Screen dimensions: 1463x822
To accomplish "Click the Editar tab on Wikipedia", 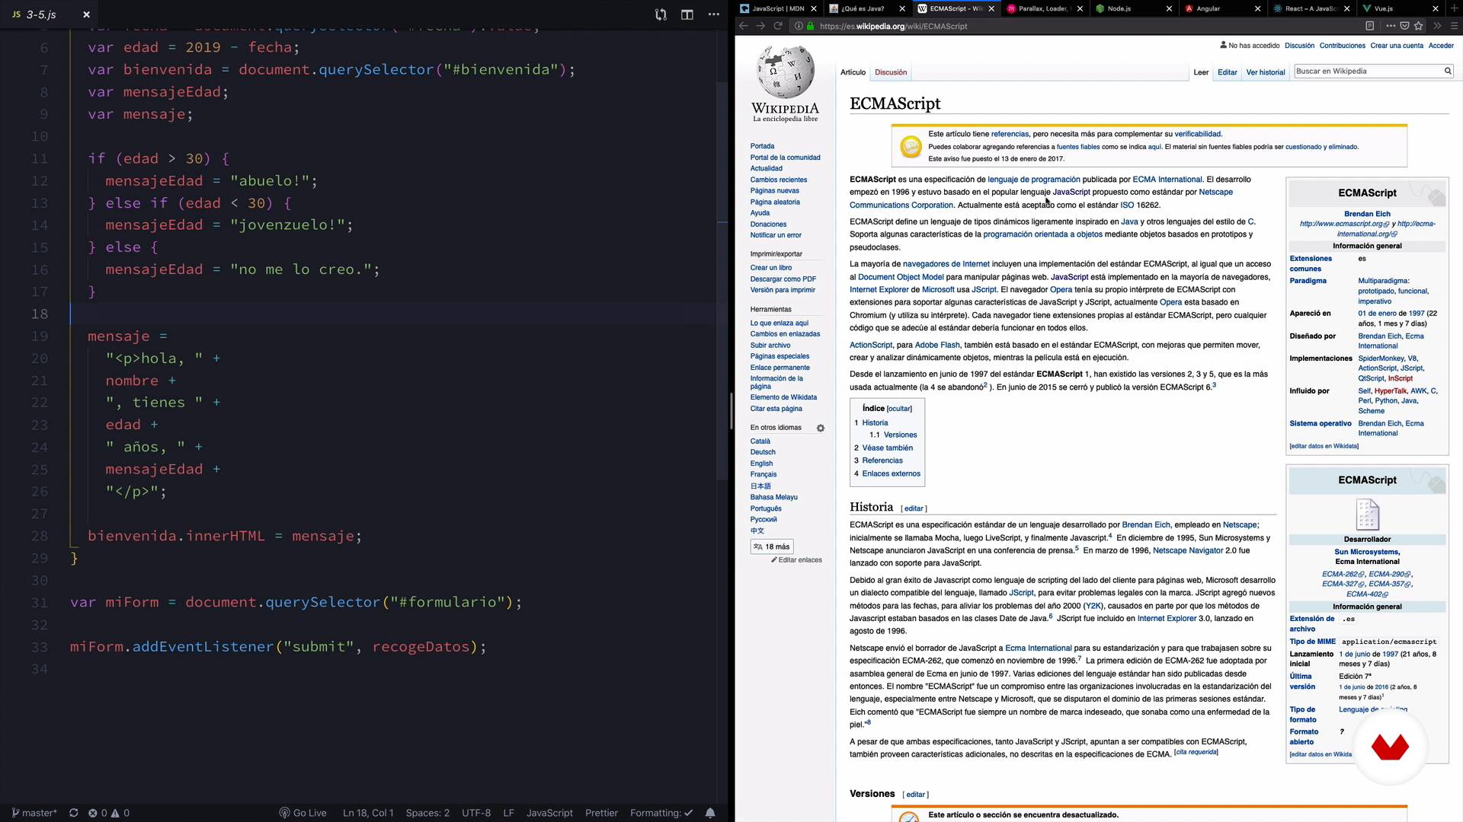I will coord(1227,72).
